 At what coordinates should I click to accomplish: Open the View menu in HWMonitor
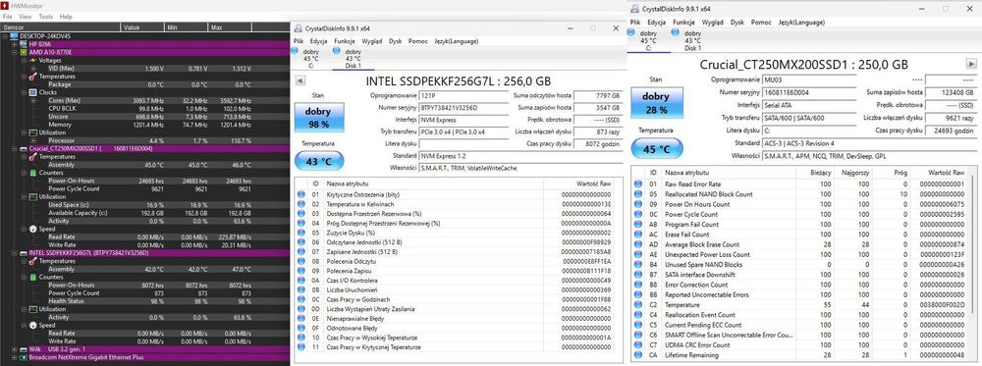click(x=26, y=17)
